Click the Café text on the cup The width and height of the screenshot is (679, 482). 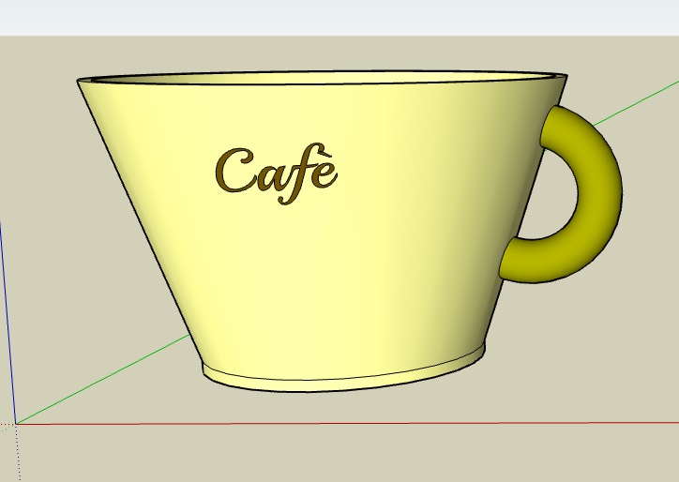276,173
